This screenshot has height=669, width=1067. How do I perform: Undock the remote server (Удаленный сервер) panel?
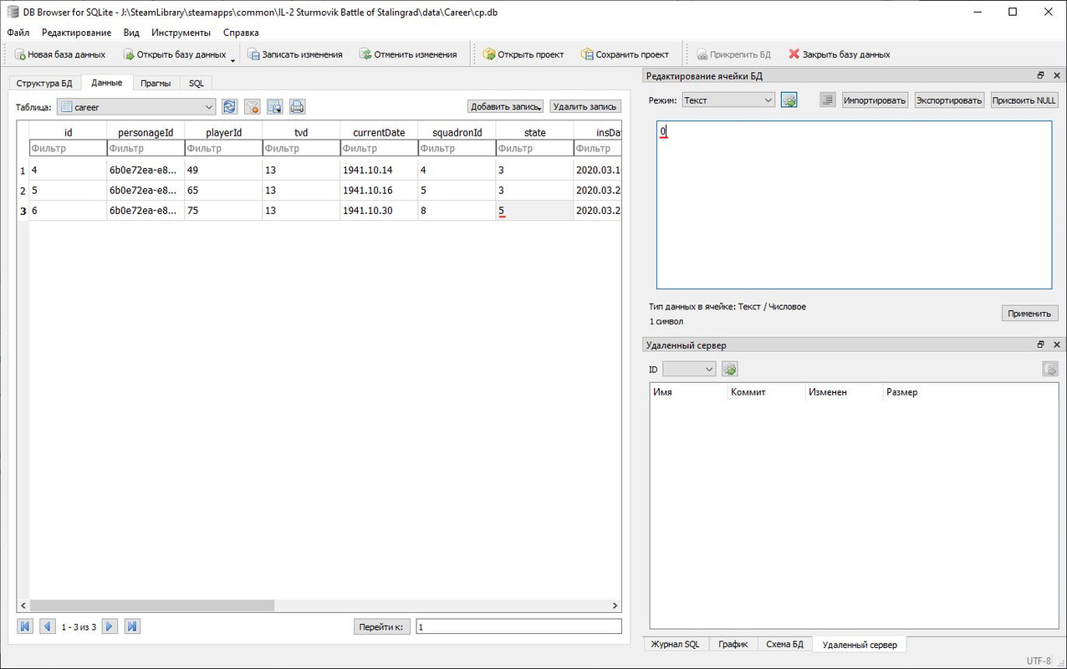[1041, 345]
